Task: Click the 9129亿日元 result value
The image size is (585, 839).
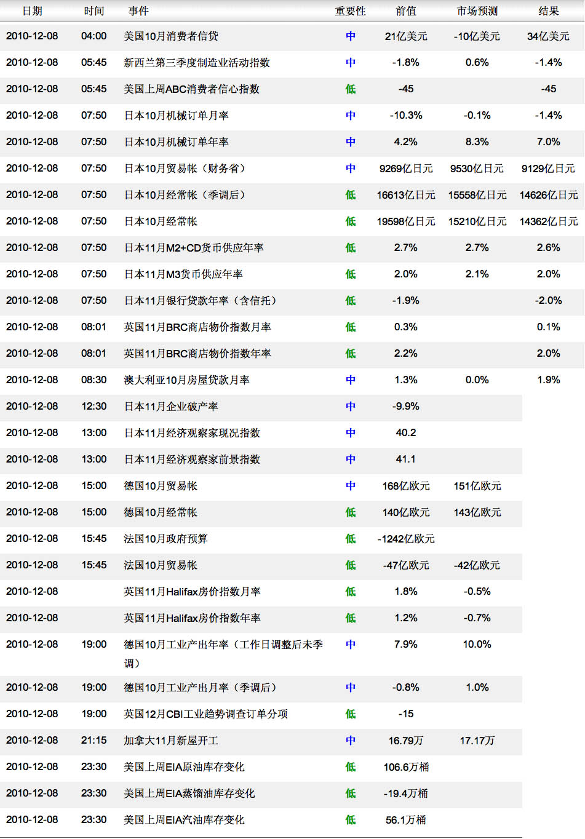Action: point(549,169)
